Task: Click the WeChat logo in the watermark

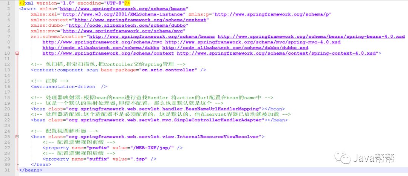Action: coord(346,158)
